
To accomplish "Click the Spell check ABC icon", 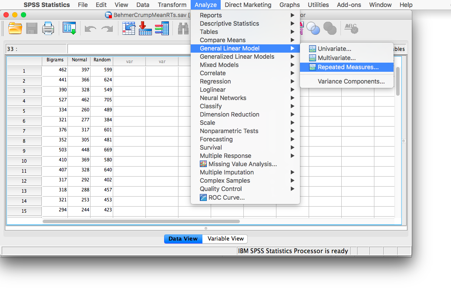I will (x=351, y=28).
